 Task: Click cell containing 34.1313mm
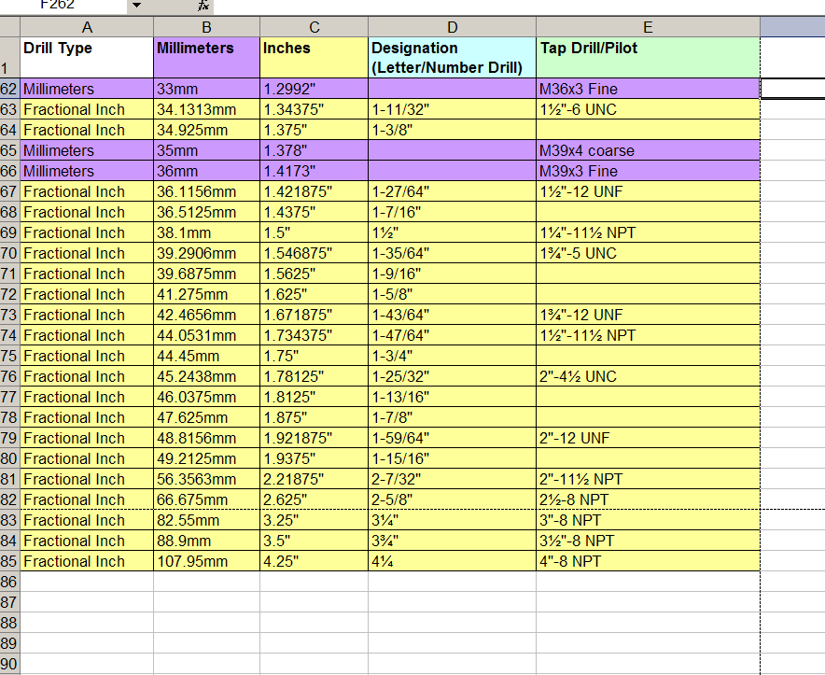(x=207, y=109)
